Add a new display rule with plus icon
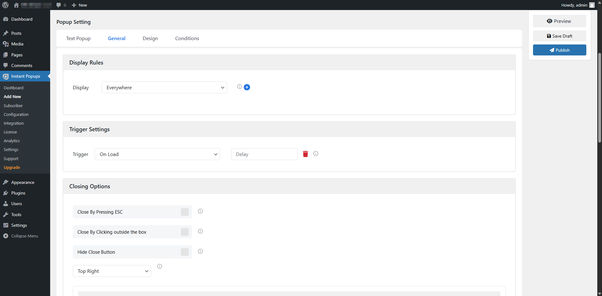This screenshot has height=296, width=602. click(247, 87)
